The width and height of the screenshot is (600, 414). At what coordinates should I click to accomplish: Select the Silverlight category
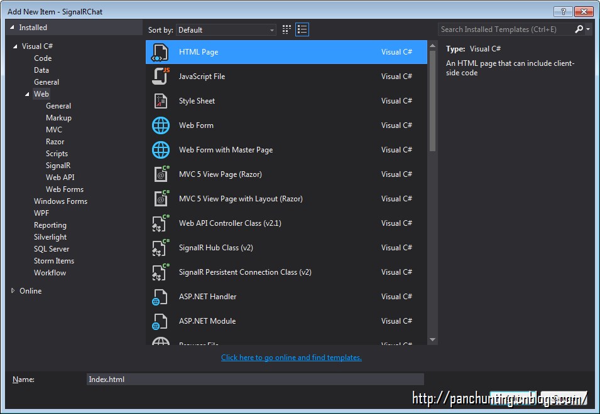50,236
